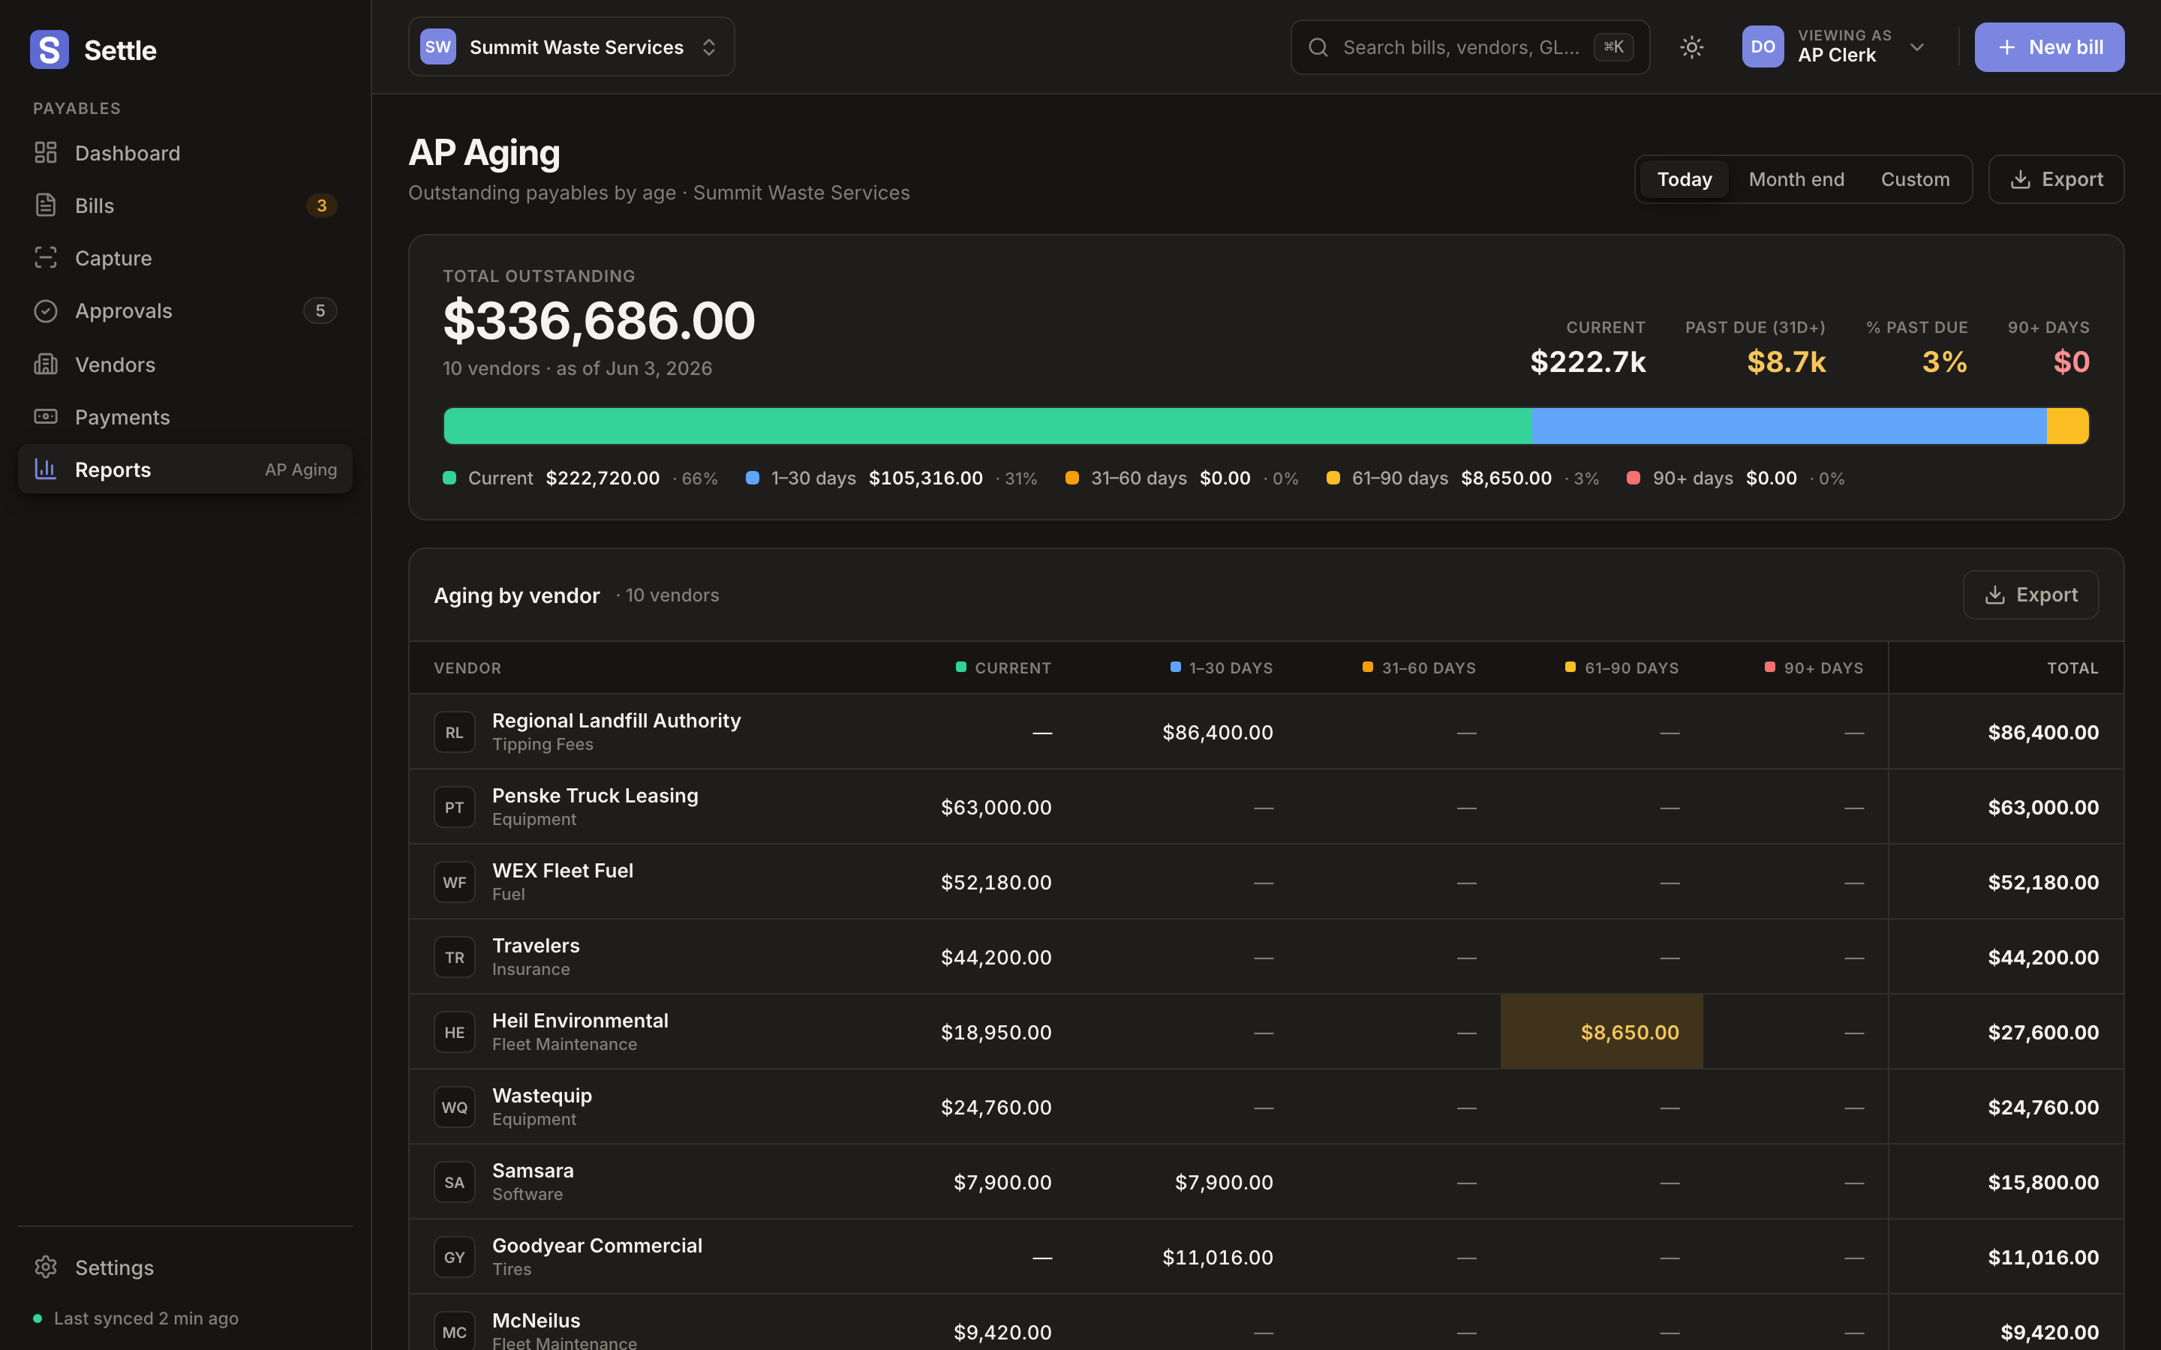Sort by the 1–30 Days column header
This screenshot has height=1350, width=2161.
(x=1222, y=667)
